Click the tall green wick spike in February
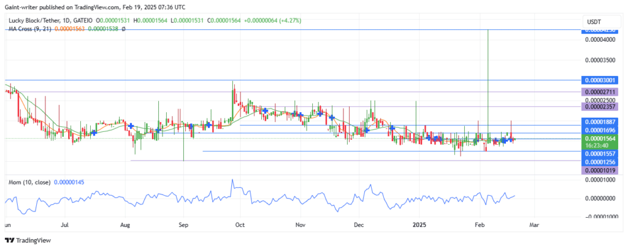 (488, 84)
